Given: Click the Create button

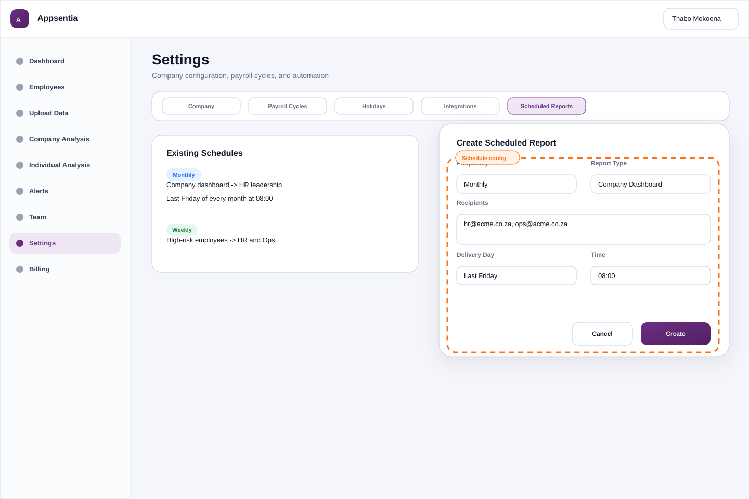Looking at the screenshot, I should [x=676, y=334].
